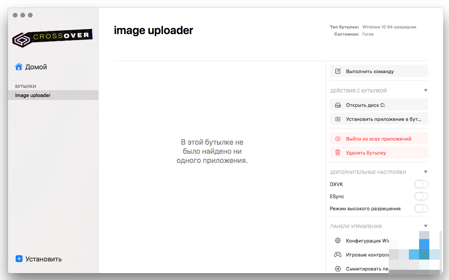Go to Домой in the sidebar

[36, 67]
